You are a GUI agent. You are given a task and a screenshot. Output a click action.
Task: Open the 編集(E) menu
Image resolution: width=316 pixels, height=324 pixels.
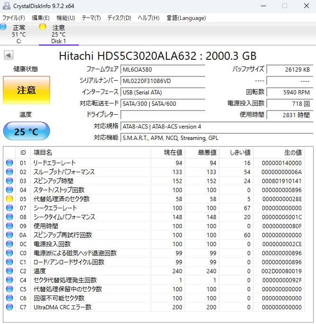[41, 18]
